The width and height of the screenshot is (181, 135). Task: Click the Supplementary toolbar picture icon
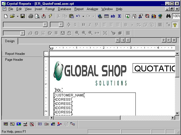pos(19,124)
